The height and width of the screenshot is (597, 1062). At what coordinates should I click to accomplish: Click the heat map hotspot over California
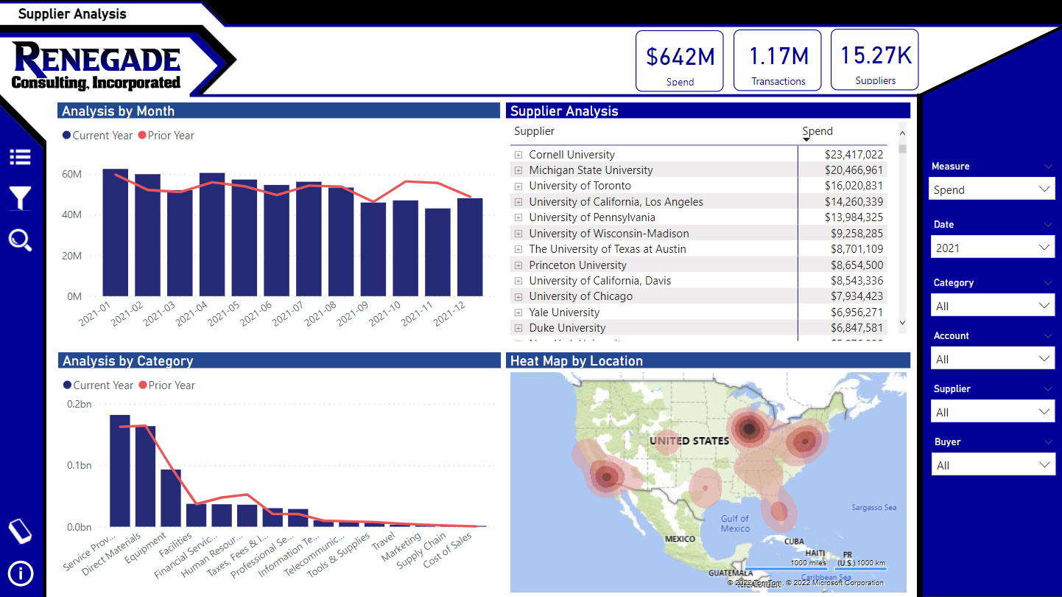[x=606, y=476]
